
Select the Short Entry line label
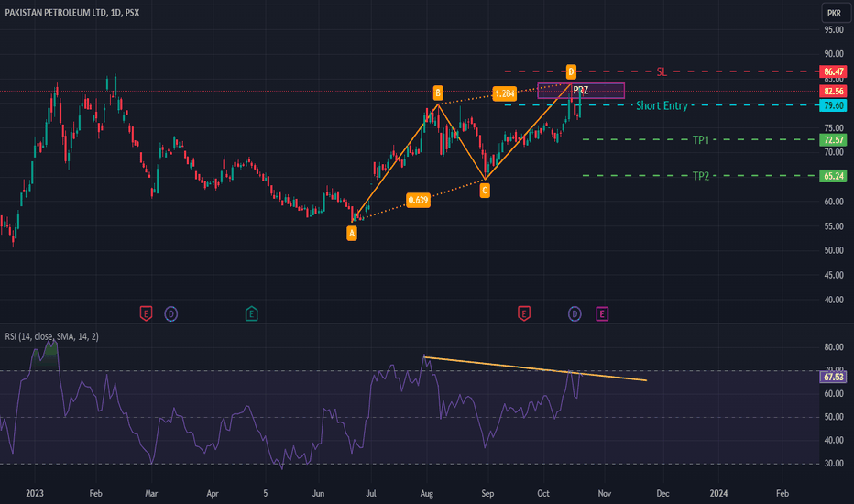point(662,105)
